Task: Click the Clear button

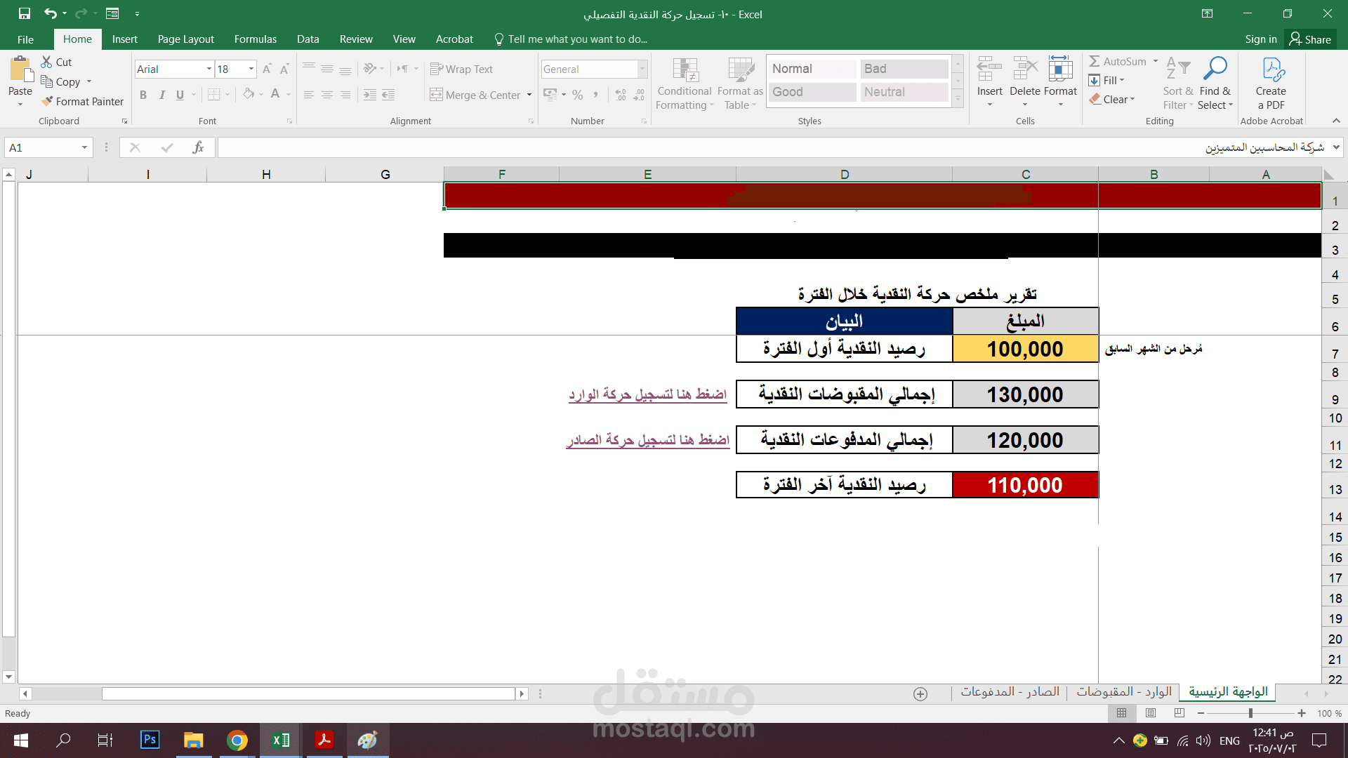Action: [x=1113, y=100]
